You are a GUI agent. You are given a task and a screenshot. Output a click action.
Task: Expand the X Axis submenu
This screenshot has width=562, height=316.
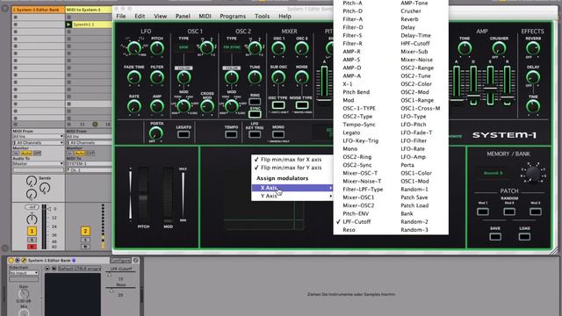pyautogui.click(x=292, y=188)
